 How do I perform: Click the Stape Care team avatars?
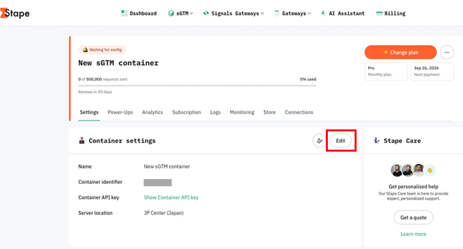(413, 170)
